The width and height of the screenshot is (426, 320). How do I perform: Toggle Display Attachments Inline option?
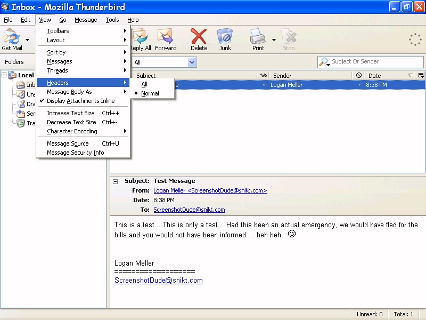click(84, 101)
